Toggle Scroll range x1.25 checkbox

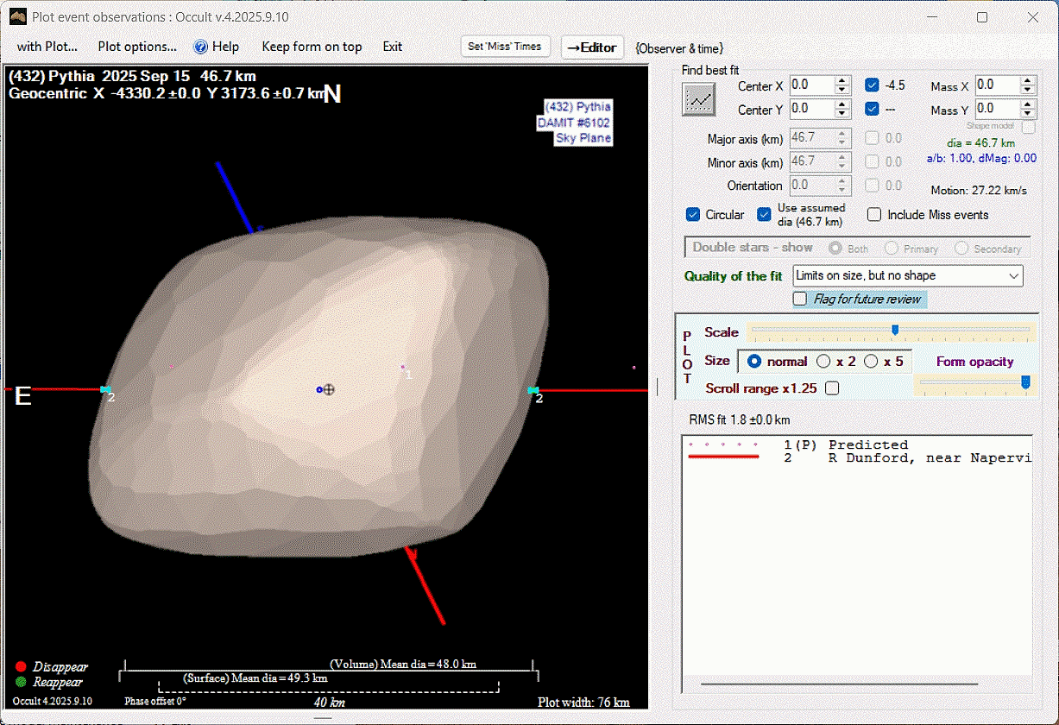832,388
